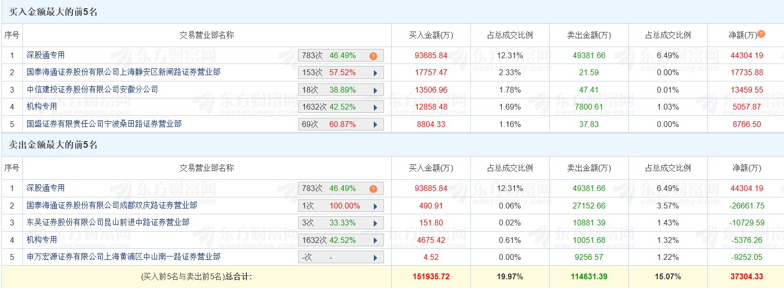Click the 153次 57.52% stats box

(x=335, y=73)
